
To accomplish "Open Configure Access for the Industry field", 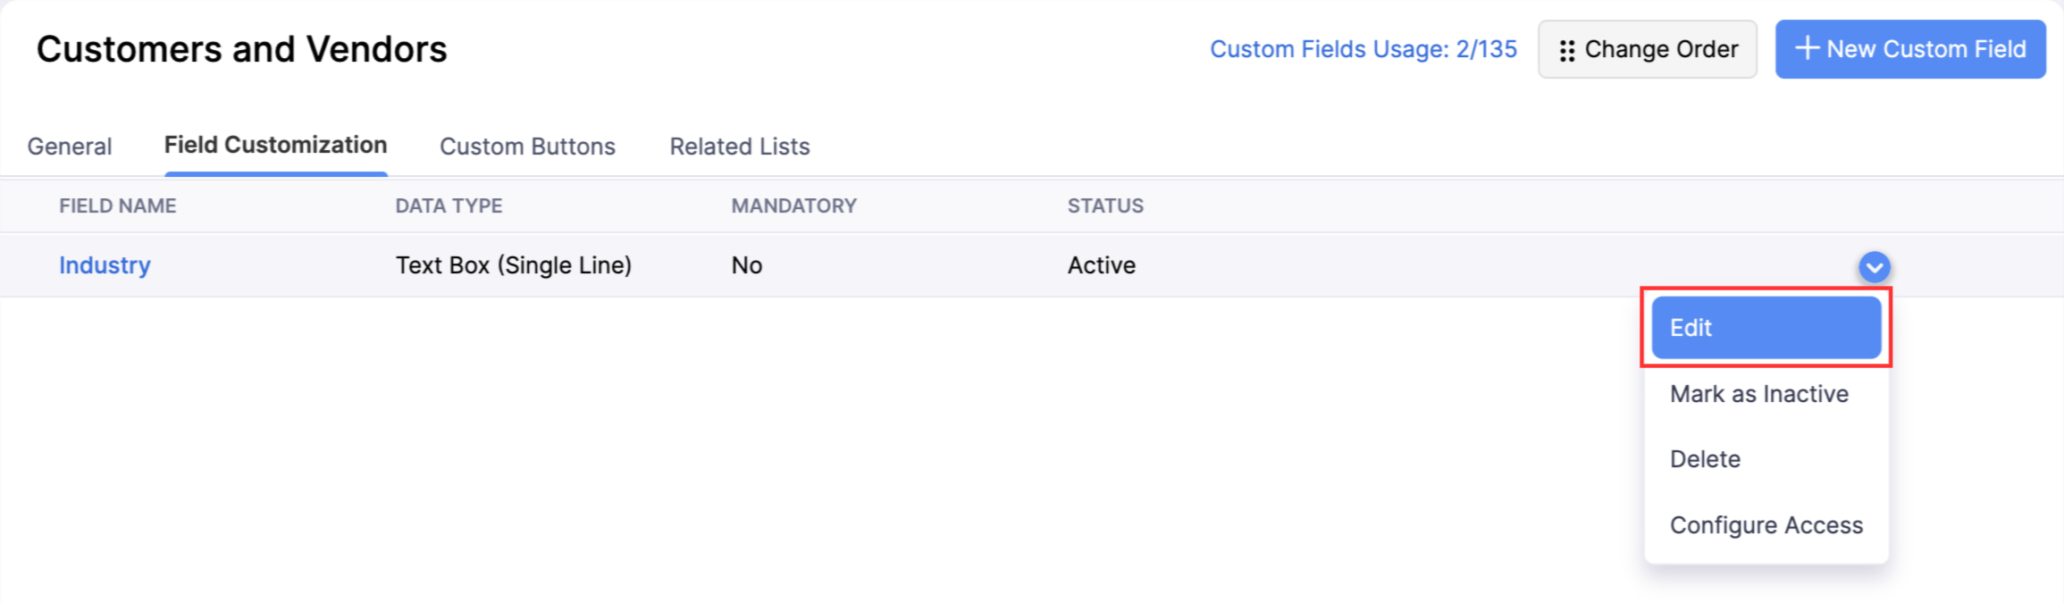I will [x=1766, y=524].
